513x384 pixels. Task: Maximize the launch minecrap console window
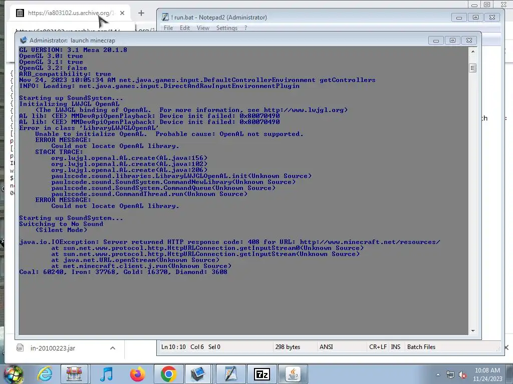(452, 40)
